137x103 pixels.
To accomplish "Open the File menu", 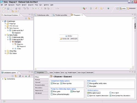I will pos(2,5).
